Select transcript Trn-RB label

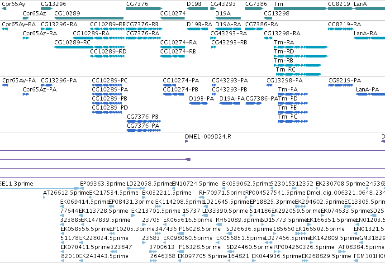(284, 60)
